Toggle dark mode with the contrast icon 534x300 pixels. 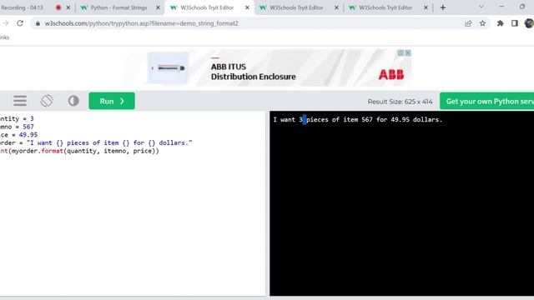pyautogui.click(x=73, y=101)
